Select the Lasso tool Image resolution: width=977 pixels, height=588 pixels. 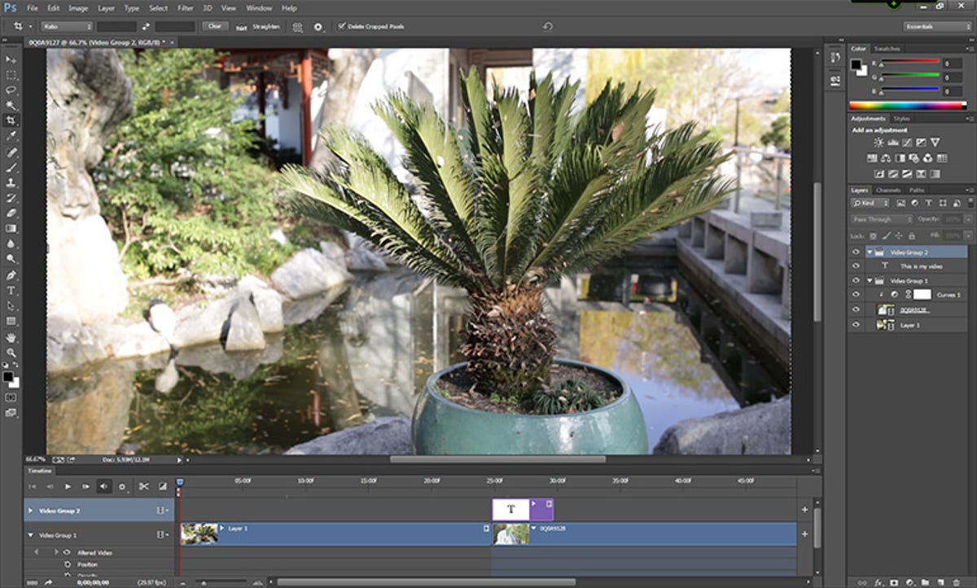pos(11,90)
